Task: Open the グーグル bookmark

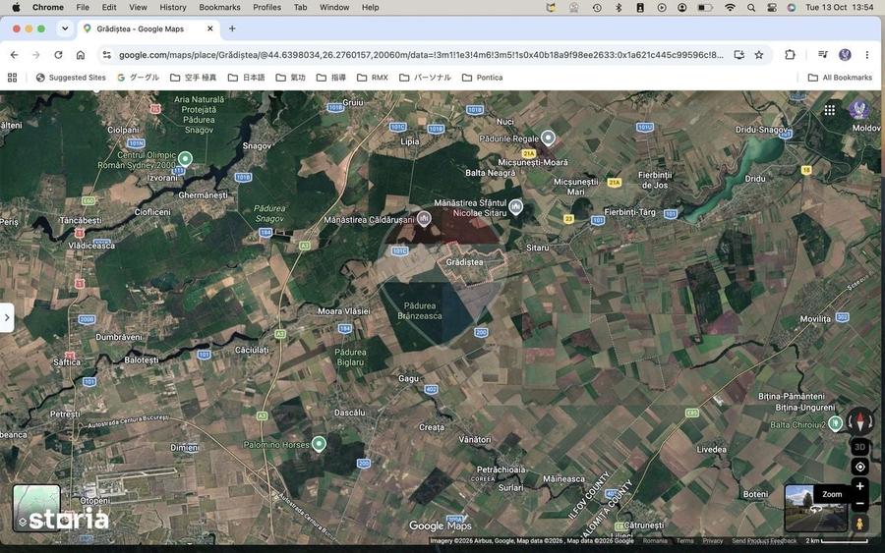Action: coord(138,78)
